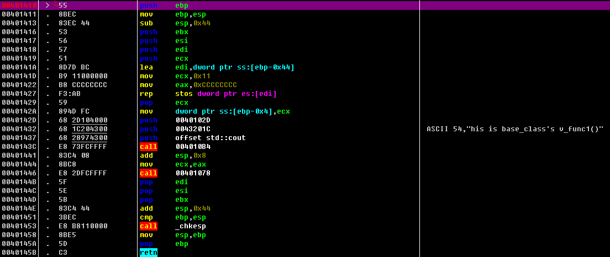Select hex bytes "E8 73FCFFFF"
Image resolution: width=610 pixels, height=257 pixels.
tap(82, 147)
